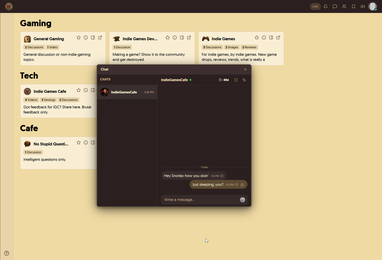Open bookmarks icon in top bar
382x260 pixels.
pos(353,6)
